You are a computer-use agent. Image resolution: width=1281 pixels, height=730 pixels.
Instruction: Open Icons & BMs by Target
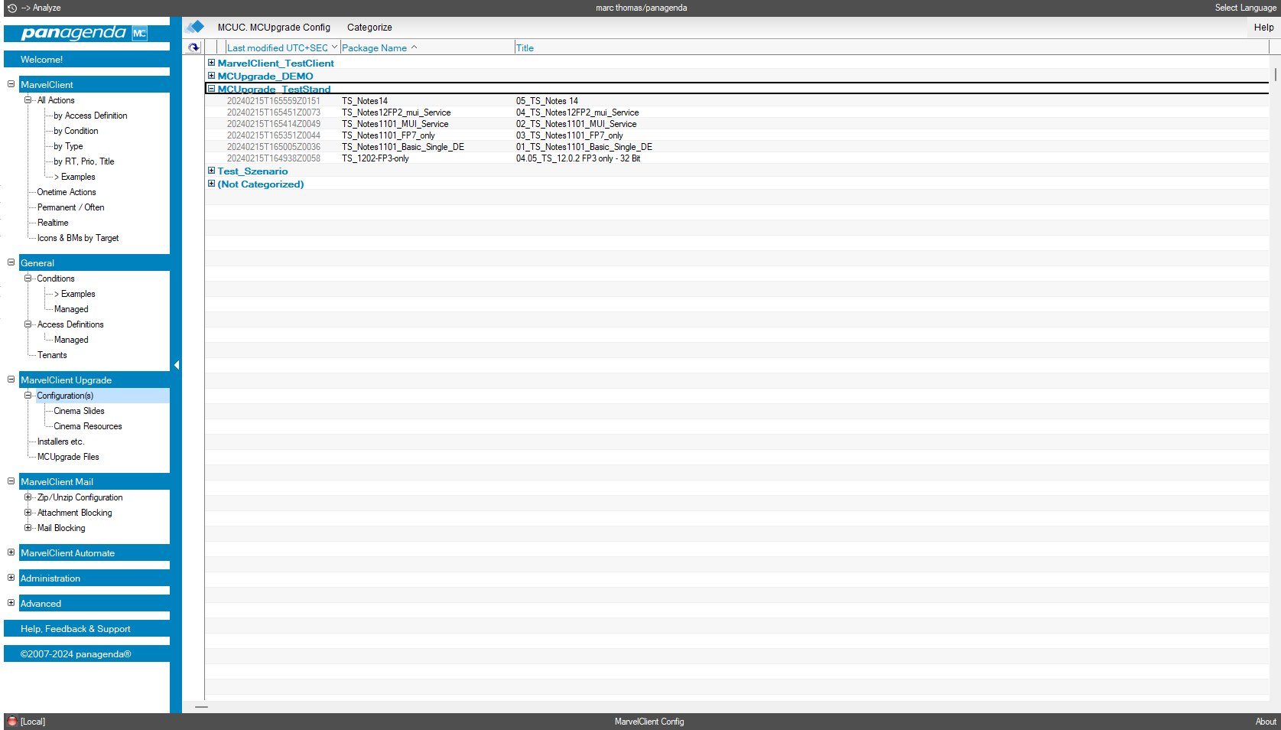(x=78, y=238)
